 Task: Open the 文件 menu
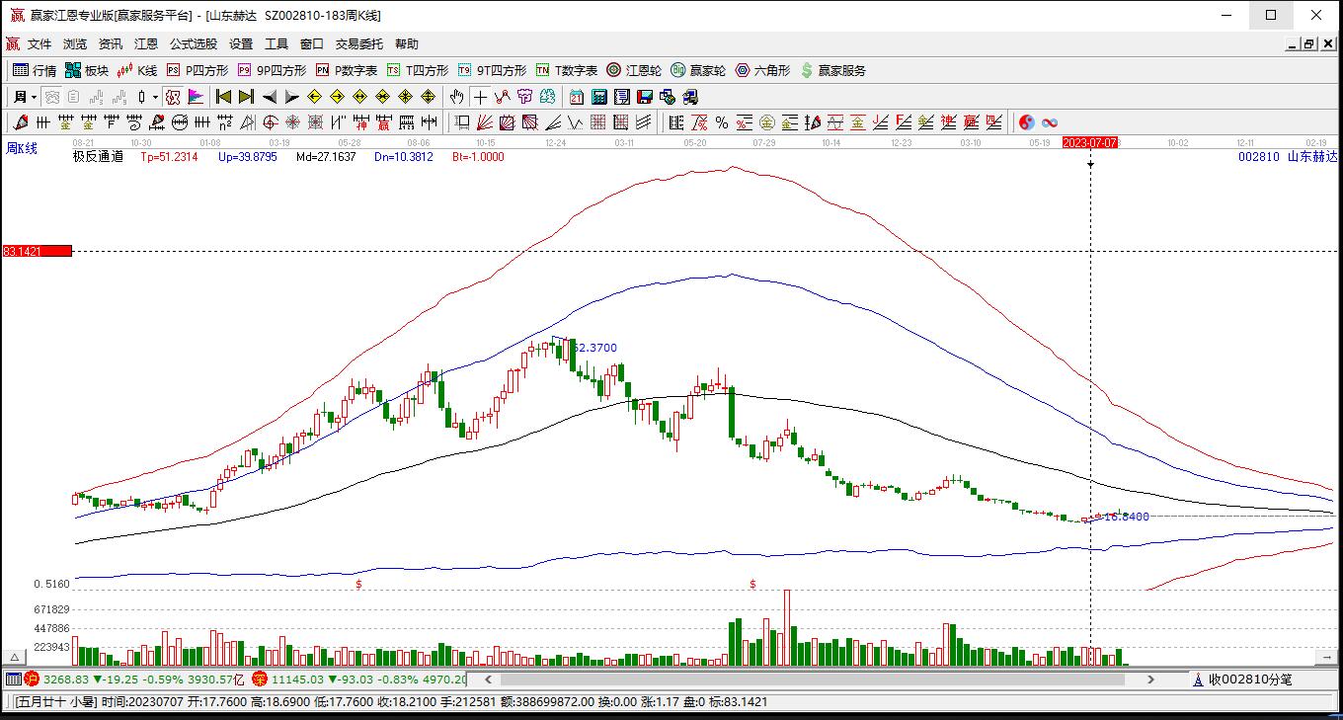pos(39,43)
